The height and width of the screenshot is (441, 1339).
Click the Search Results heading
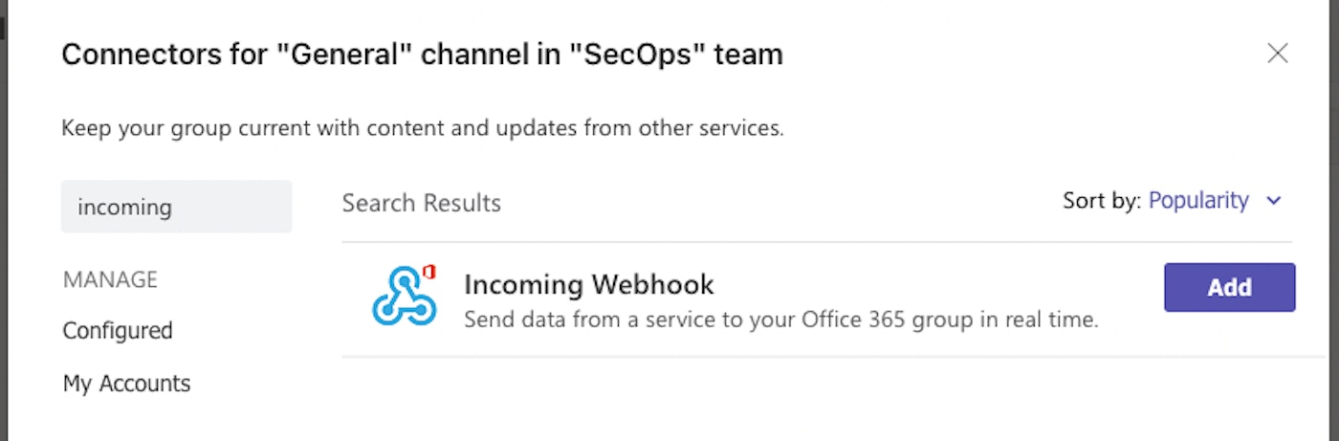click(422, 203)
